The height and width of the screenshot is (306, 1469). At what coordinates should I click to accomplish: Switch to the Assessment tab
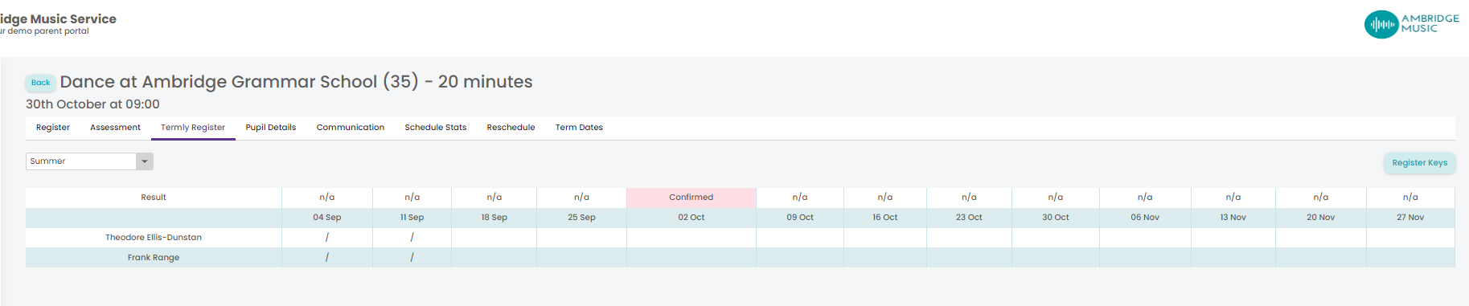[x=115, y=128]
